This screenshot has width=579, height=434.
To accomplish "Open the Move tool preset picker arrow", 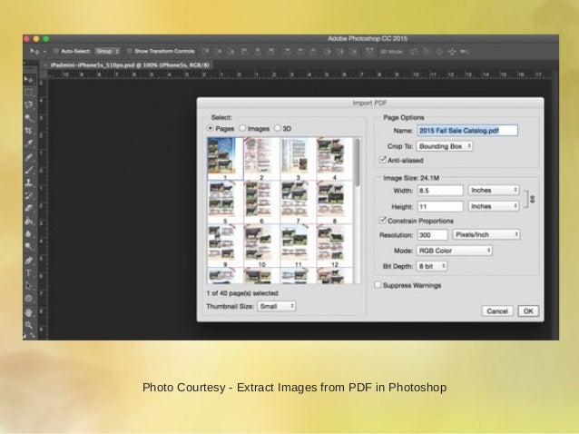I will click(x=44, y=52).
